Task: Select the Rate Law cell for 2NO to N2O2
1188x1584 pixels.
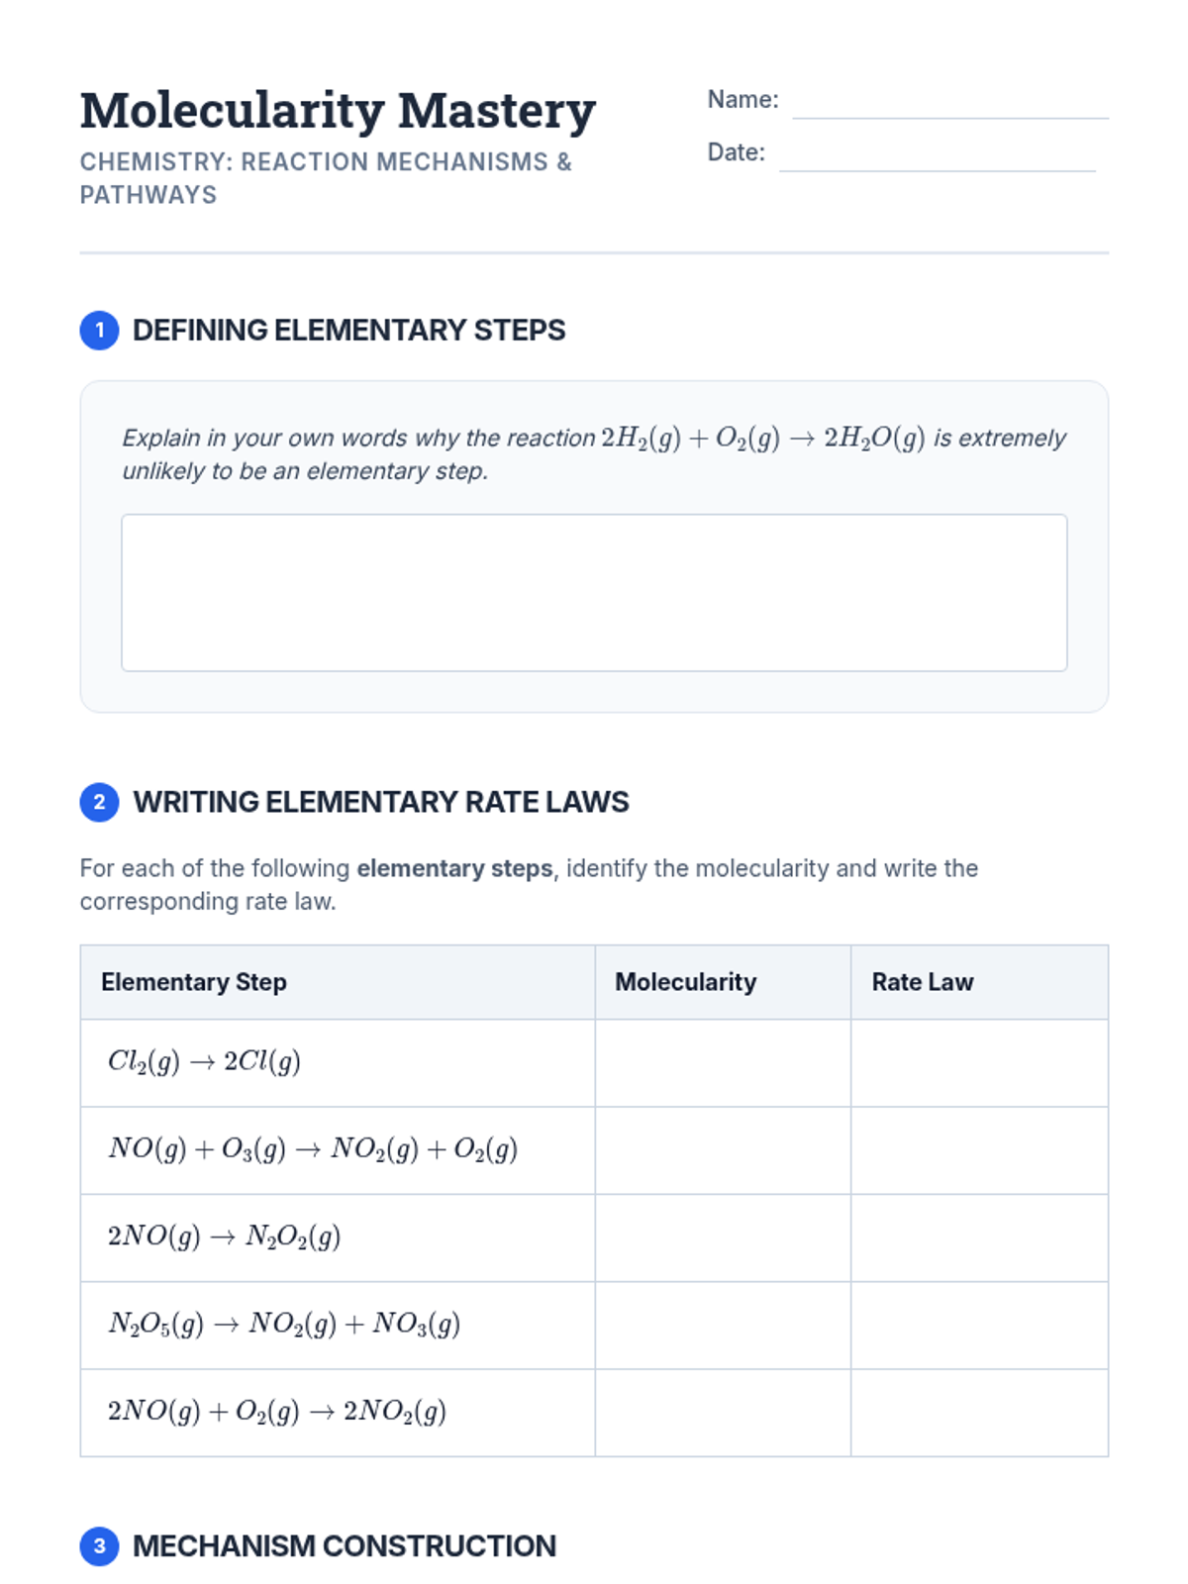Action: click(x=979, y=1237)
